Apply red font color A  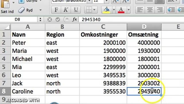click(x=121, y=10)
